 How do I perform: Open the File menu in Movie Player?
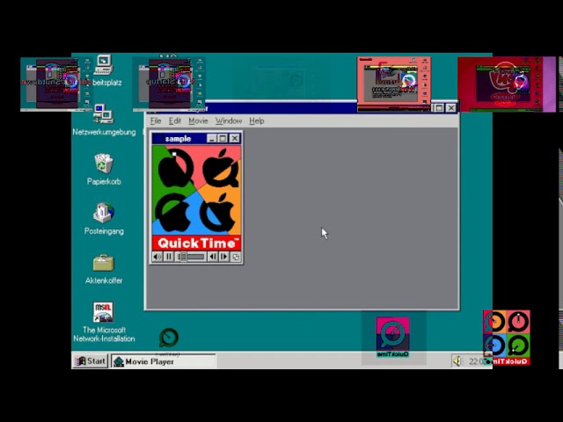(x=156, y=121)
